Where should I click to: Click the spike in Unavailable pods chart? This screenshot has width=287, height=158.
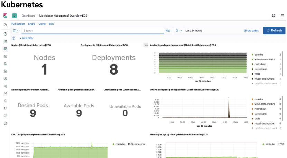tap(229, 108)
